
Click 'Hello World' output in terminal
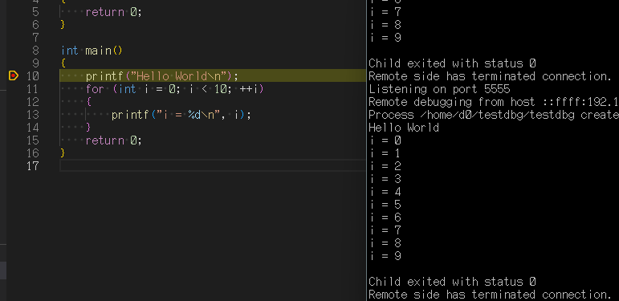pyautogui.click(x=404, y=128)
